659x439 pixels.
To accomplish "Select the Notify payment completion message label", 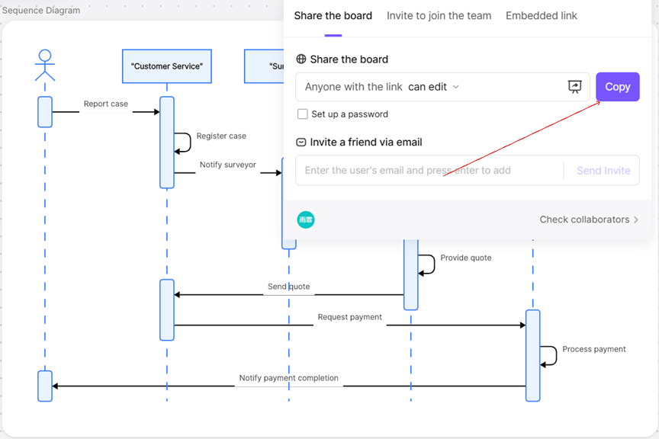I will point(288,378).
